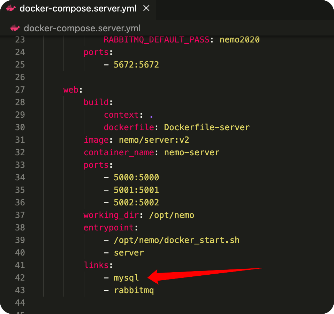Click line number 27
334x314 pixels.
pos(20,89)
